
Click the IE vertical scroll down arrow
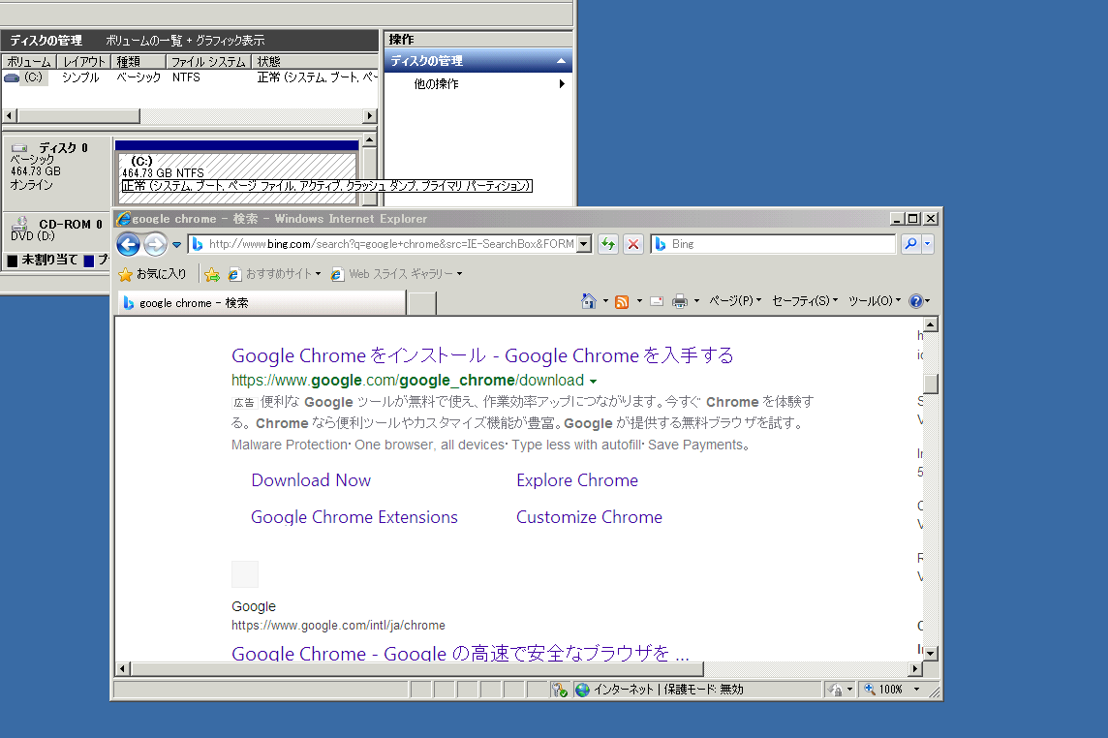932,653
